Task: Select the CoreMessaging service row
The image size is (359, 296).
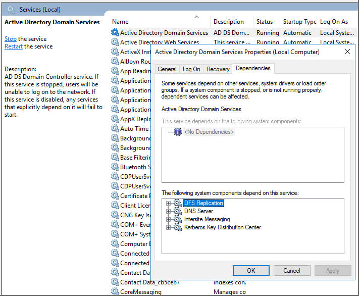Action: [x=140, y=292]
